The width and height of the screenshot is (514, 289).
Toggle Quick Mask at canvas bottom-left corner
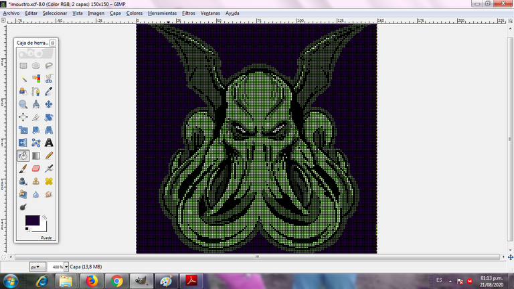3,257
